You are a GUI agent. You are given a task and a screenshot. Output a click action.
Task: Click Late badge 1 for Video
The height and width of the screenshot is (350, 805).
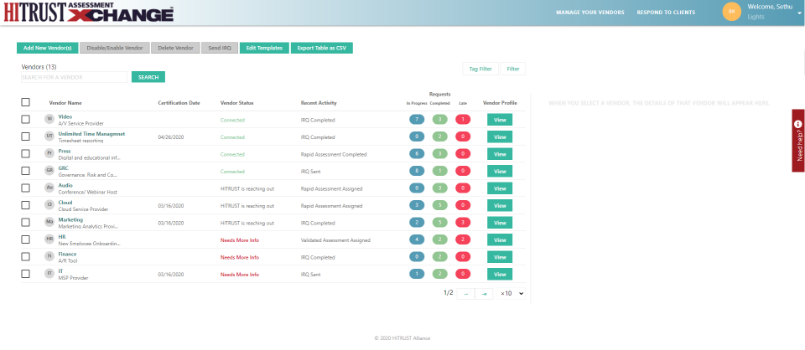pos(463,120)
